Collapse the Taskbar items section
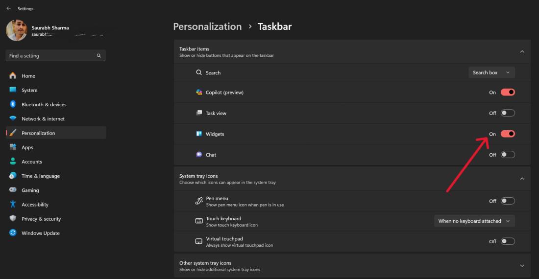Image resolution: width=539 pixels, height=279 pixels. pos(522,51)
